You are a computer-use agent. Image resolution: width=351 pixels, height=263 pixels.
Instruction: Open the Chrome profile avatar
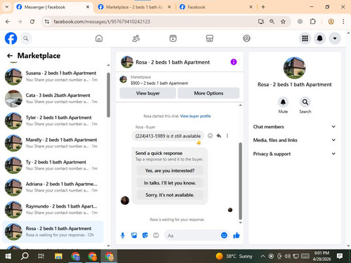pos(331,22)
